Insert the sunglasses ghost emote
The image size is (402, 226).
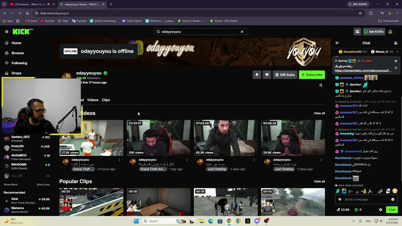tap(388, 191)
